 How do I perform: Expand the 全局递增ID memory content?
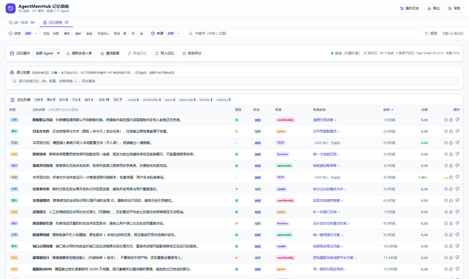[103, 201]
